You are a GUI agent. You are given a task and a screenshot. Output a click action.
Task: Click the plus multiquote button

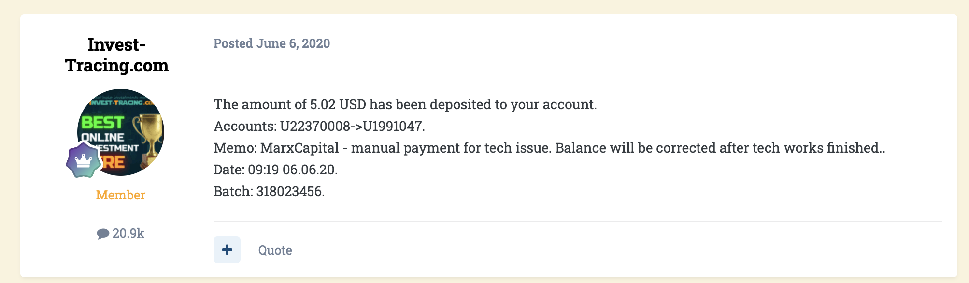coord(227,250)
